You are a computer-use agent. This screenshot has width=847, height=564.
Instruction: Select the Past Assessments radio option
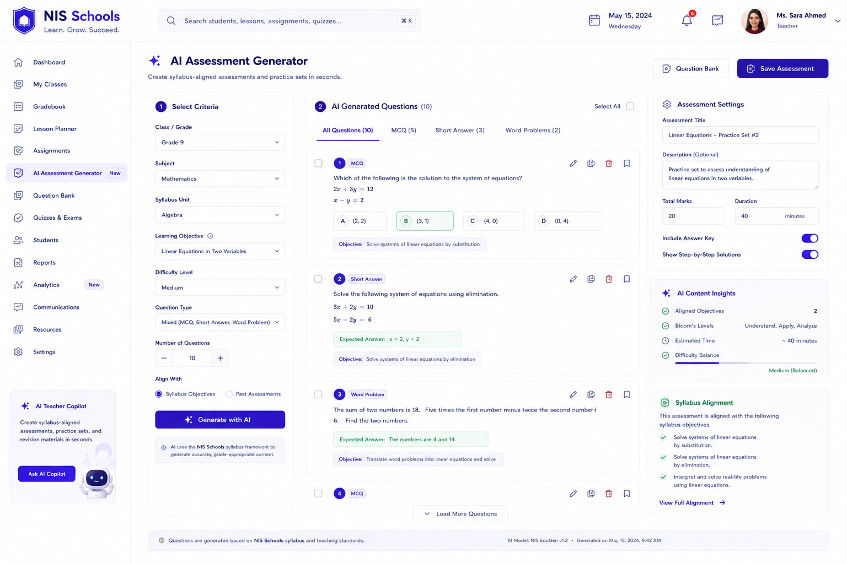click(229, 394)
